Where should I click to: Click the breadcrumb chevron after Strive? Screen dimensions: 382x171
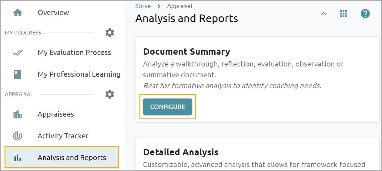pyautogui.click(x=159, y=6)
